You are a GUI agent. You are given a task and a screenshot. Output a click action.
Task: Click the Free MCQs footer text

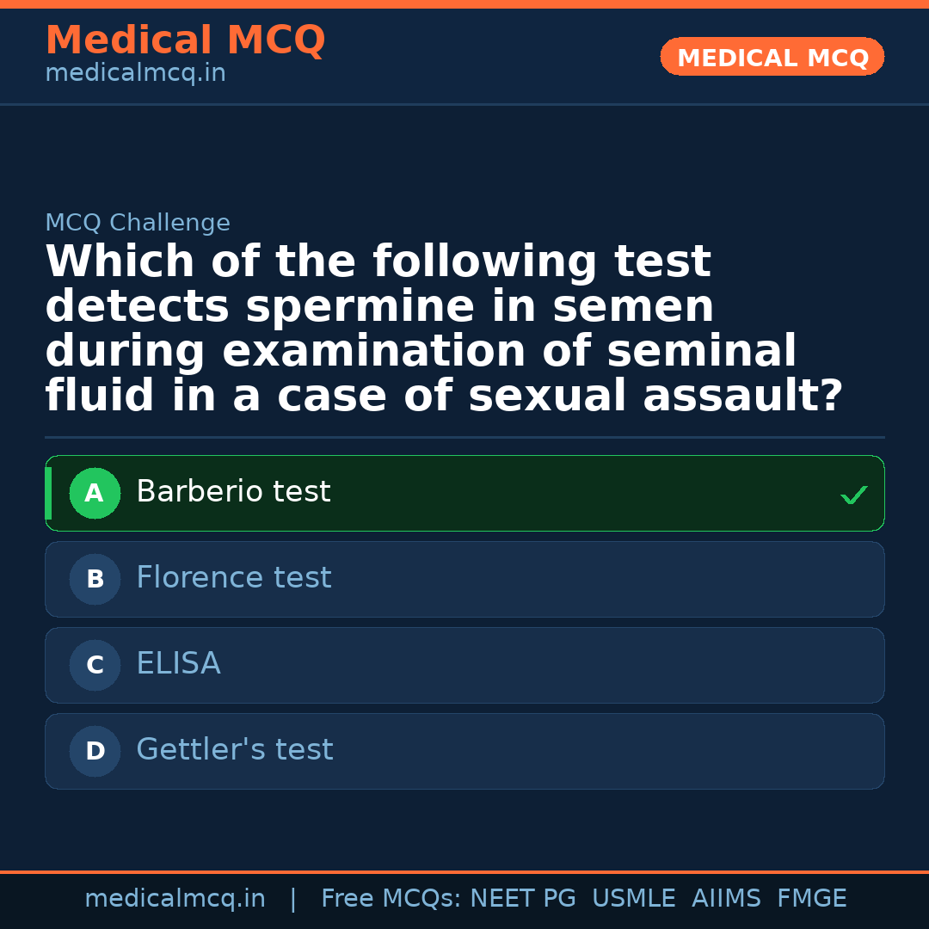[x=391, y=899]
